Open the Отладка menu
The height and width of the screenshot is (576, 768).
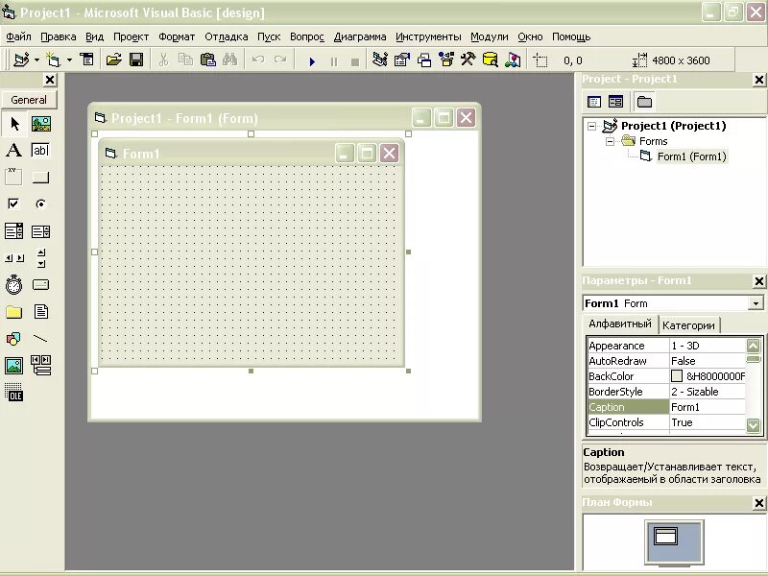coord(227,37)
